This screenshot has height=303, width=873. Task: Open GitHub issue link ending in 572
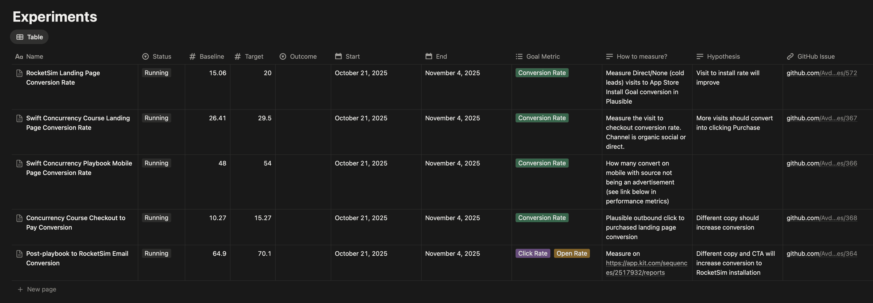[x=821, y=73]
